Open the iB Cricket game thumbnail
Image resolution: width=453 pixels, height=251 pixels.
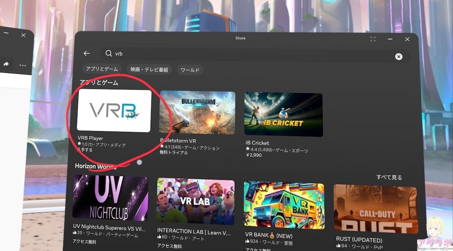283,115
